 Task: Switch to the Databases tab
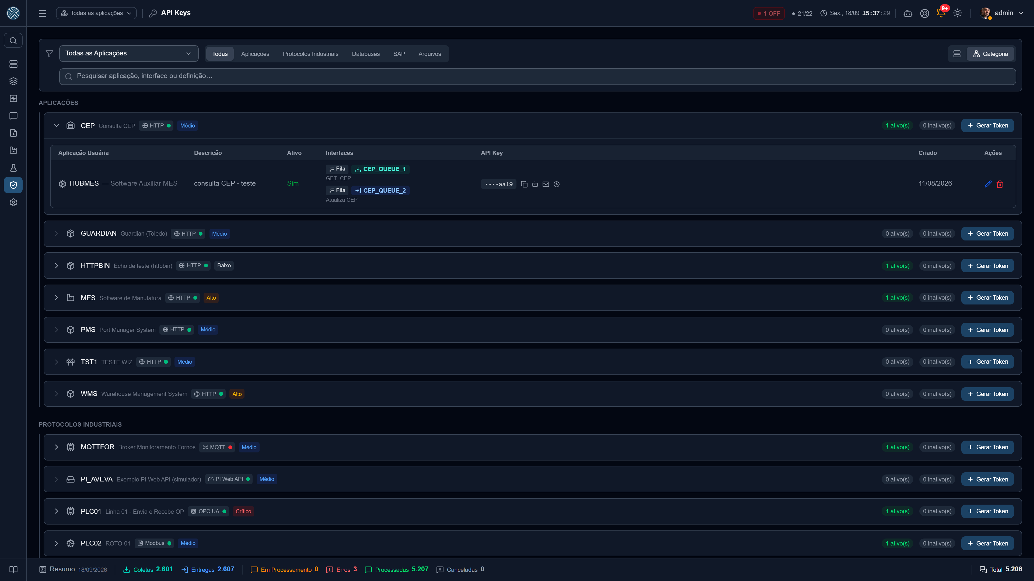tap(365, 54)
